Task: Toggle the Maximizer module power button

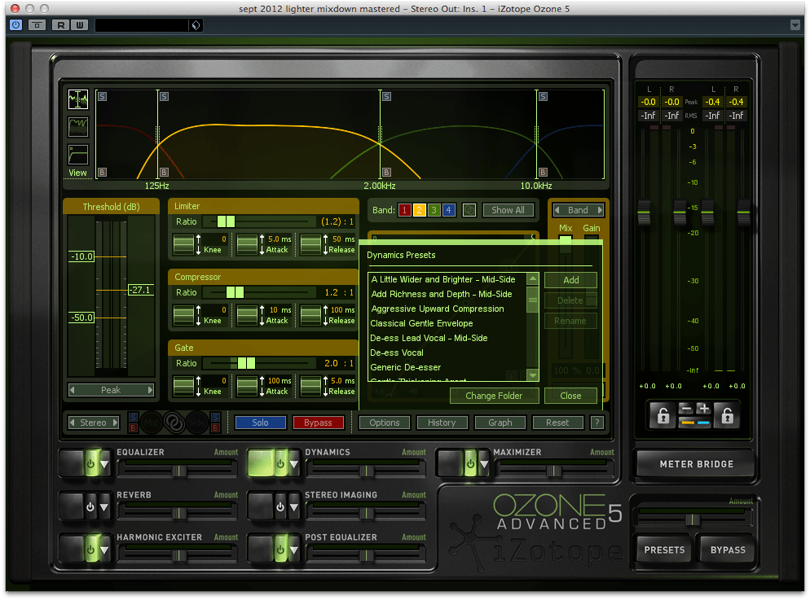Action: tap(470, 464)
